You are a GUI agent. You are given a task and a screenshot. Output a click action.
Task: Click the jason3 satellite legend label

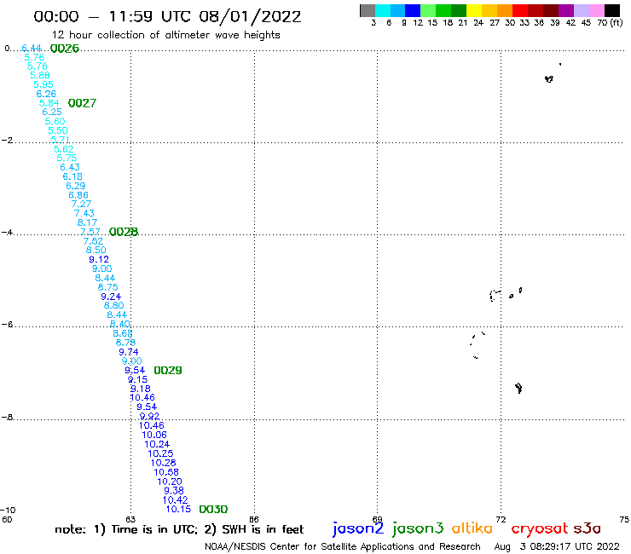click(x=418, y=528)
